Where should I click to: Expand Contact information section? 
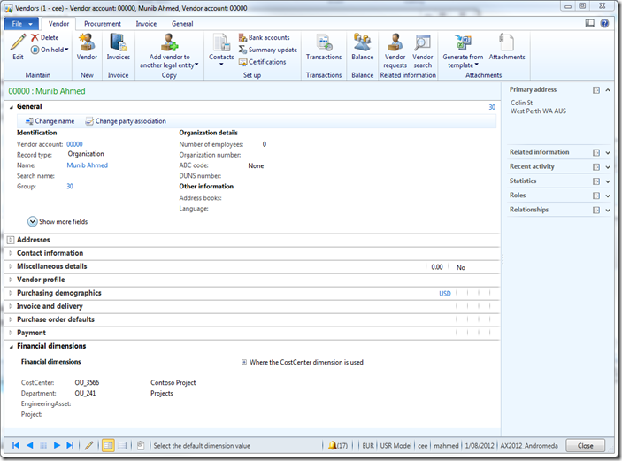coord(11,253)
